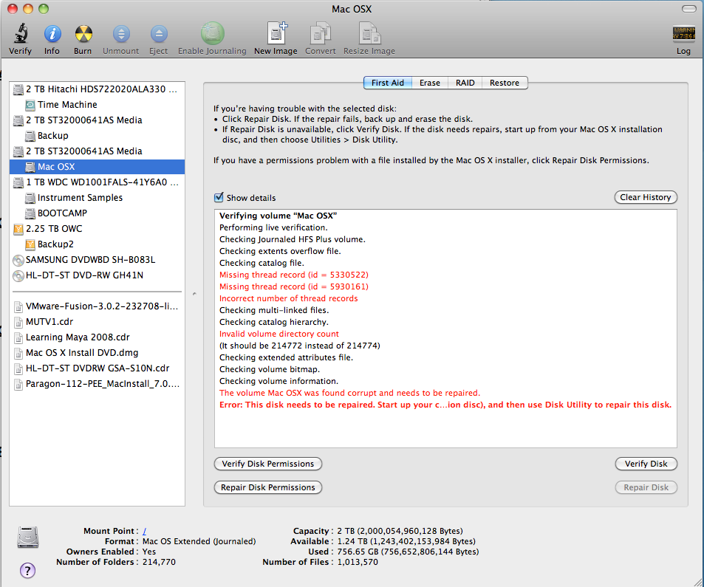Image resolution: width=704 pixels, height=587 pixels.
Task: Click the 'Verifying volume "Mac OSX"' heading line
Action: [x=278, y=216]
